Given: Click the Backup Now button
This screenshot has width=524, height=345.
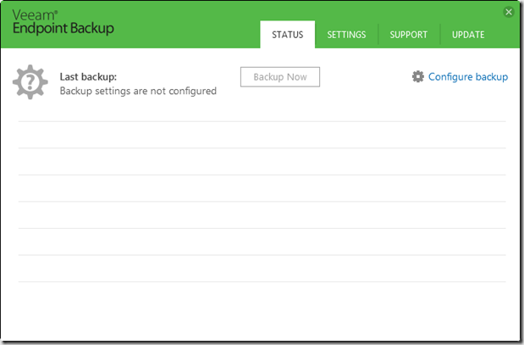Looking at the screenshot, I should pos(280,77).
